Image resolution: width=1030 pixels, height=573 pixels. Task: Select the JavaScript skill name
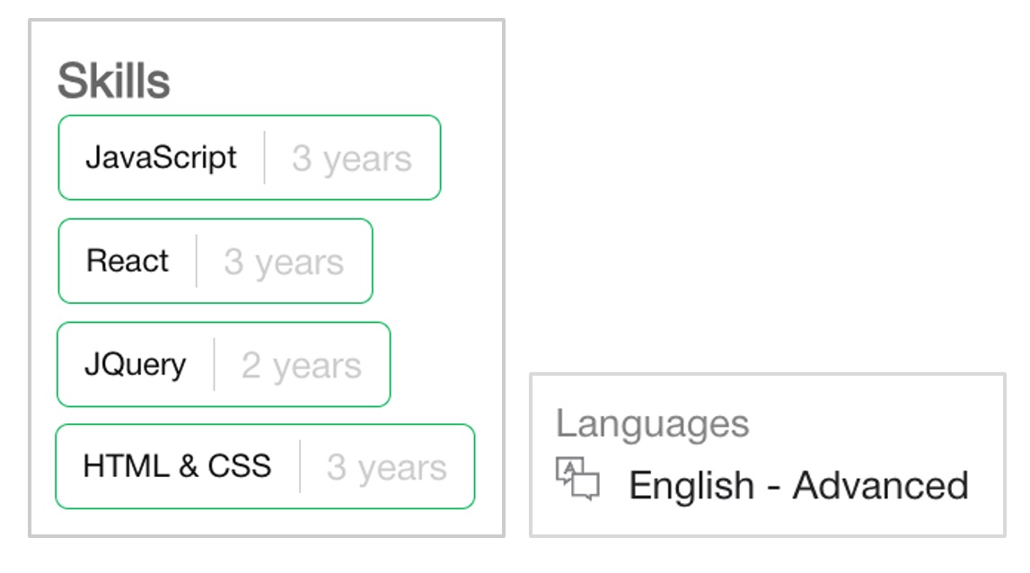(162, 158)
